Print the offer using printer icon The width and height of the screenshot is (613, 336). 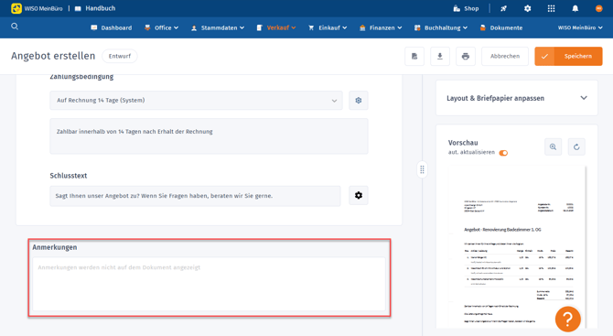pos(465,57)
